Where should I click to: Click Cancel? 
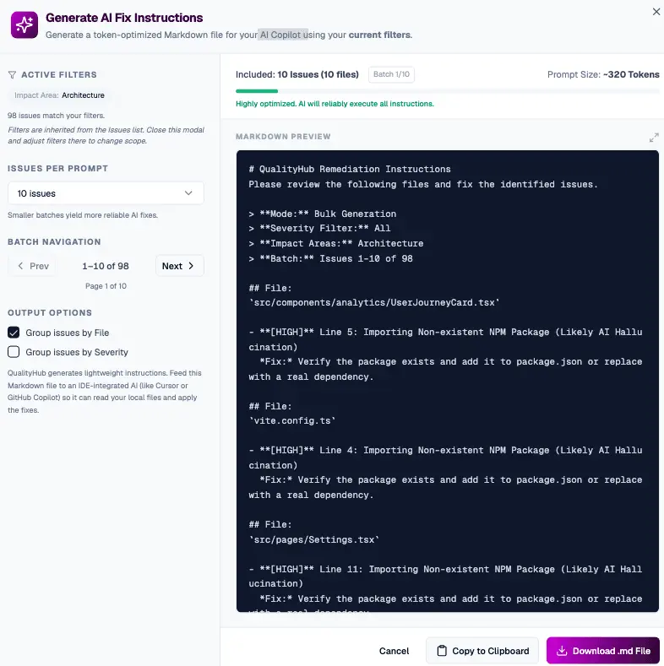(394, 651)
